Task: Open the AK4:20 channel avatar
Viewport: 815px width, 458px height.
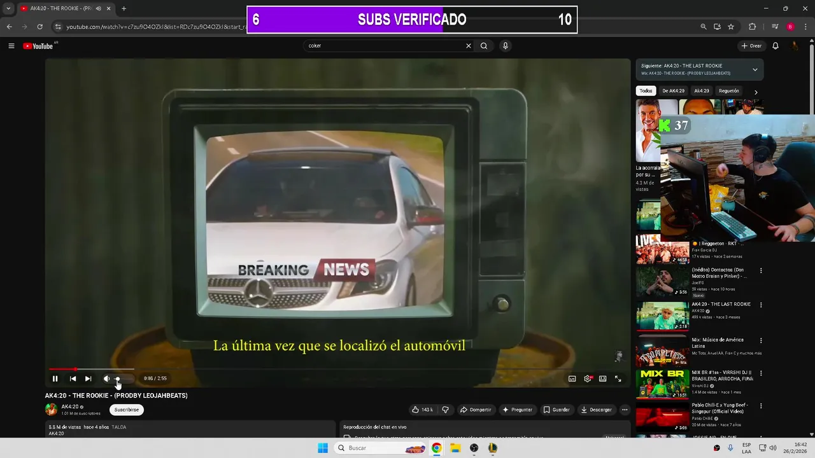Action: tap(51, 410)
